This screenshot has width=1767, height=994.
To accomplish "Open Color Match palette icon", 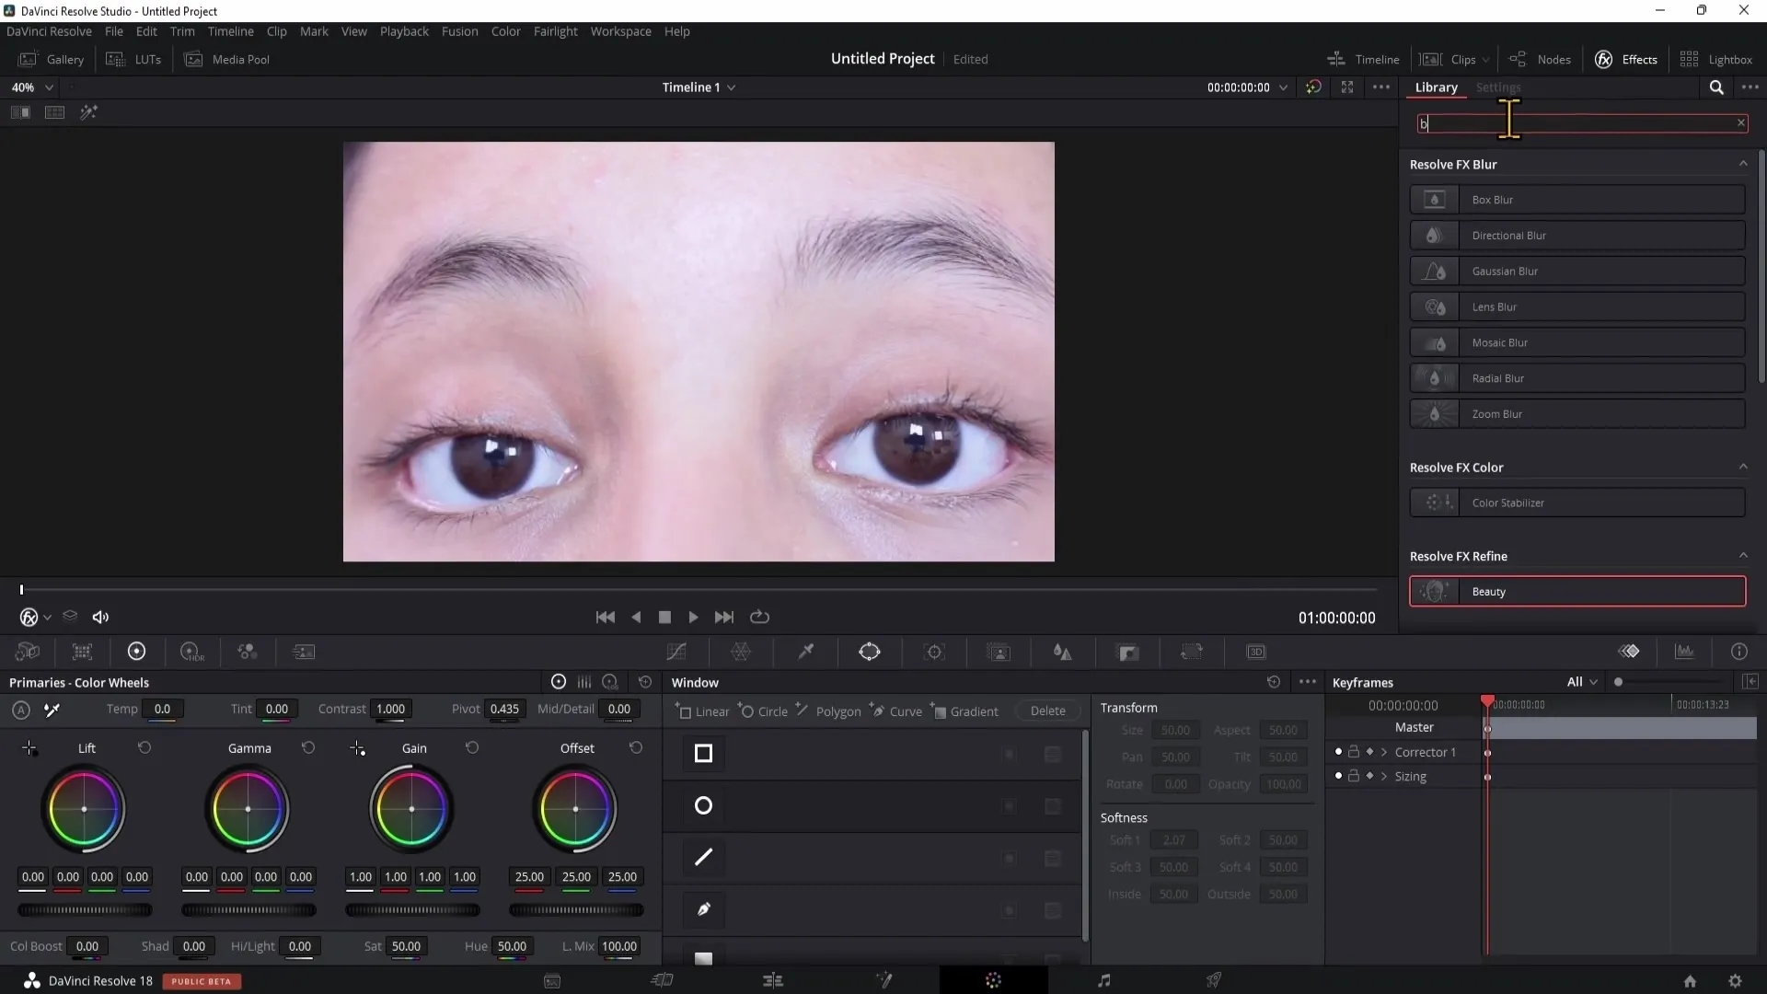I will 82,652.
